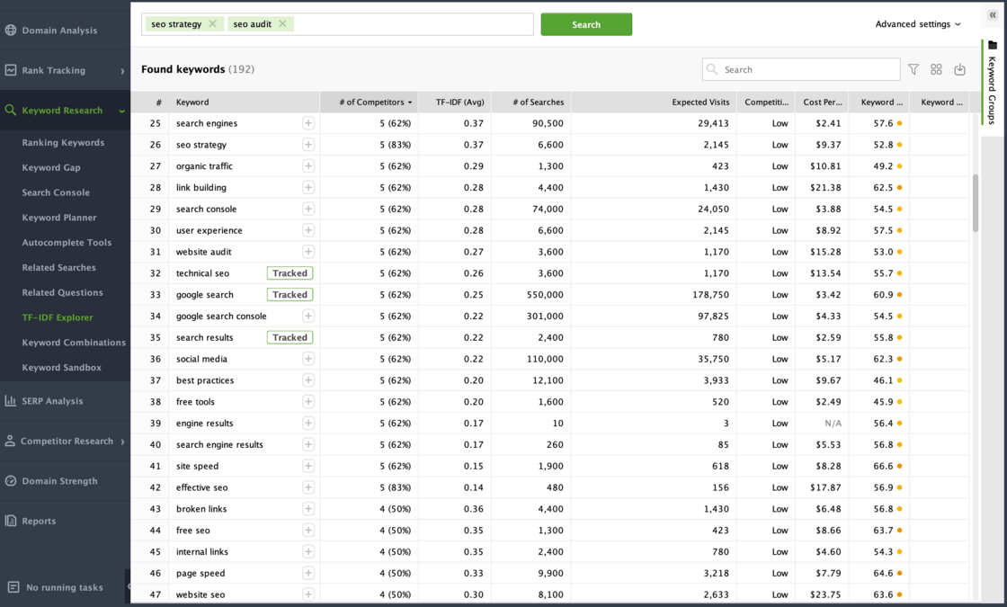Collapse the Keyword Groups side panel

993,14
